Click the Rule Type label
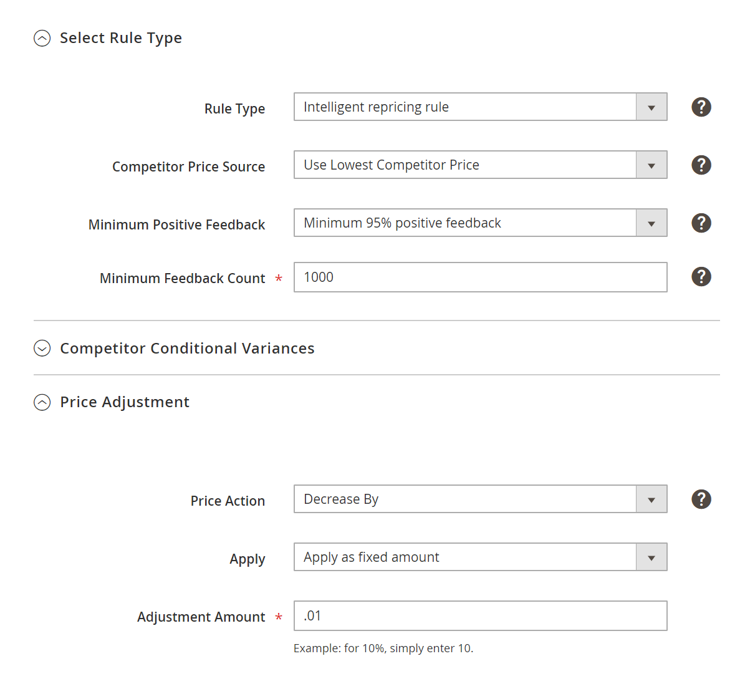The height and width of the screenshot is (694, 745). point(234,109)
